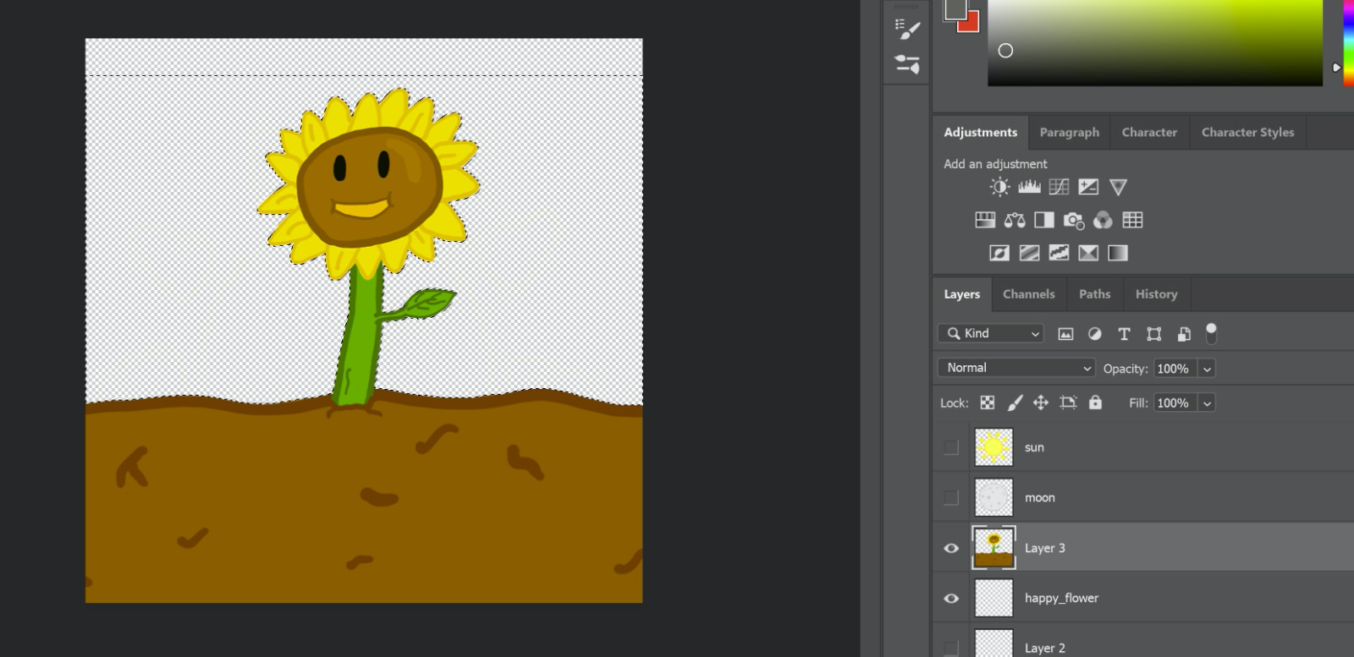Image resolution: width=1354 pixels, height=657 pixels.
Task: Open the Kind layer filter dropdown
Action: 990,333
